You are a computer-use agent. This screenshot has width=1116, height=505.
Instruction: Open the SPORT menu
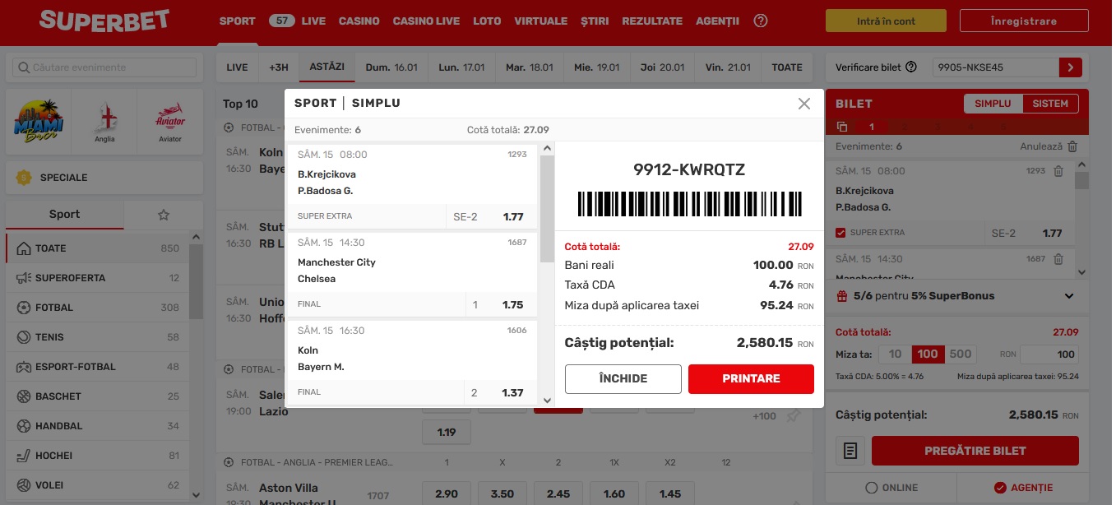coord(237,21)
